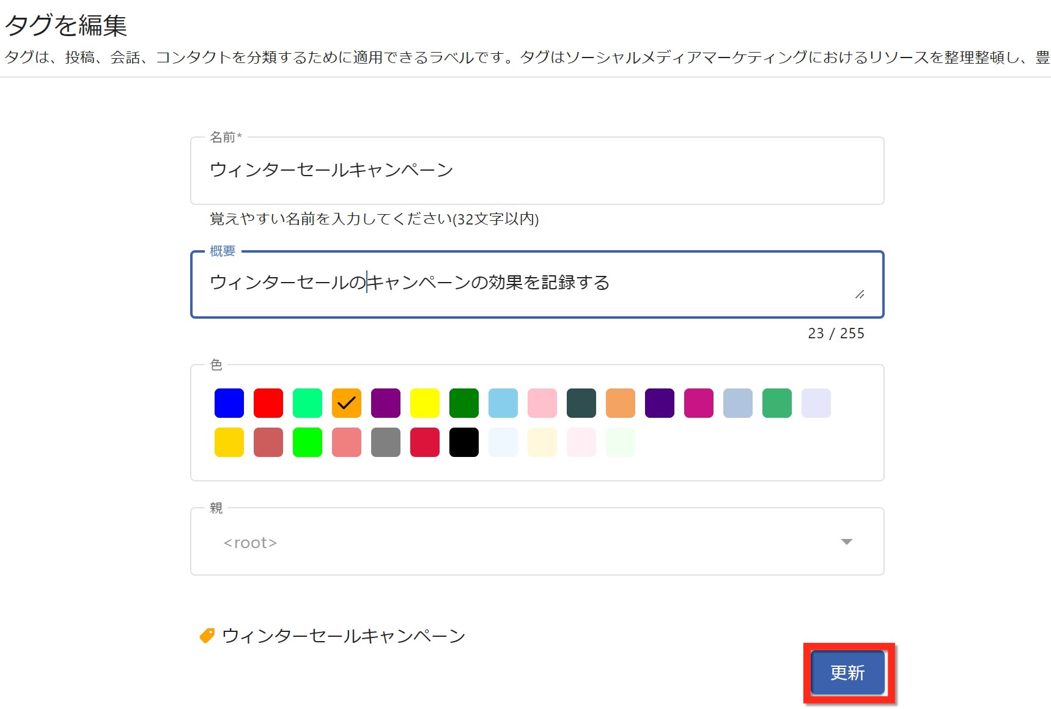This screenshot has height=709, width=1051.
Task: Select the indigo color swatch
Action: pyautogui.click(x=660, y=403)
